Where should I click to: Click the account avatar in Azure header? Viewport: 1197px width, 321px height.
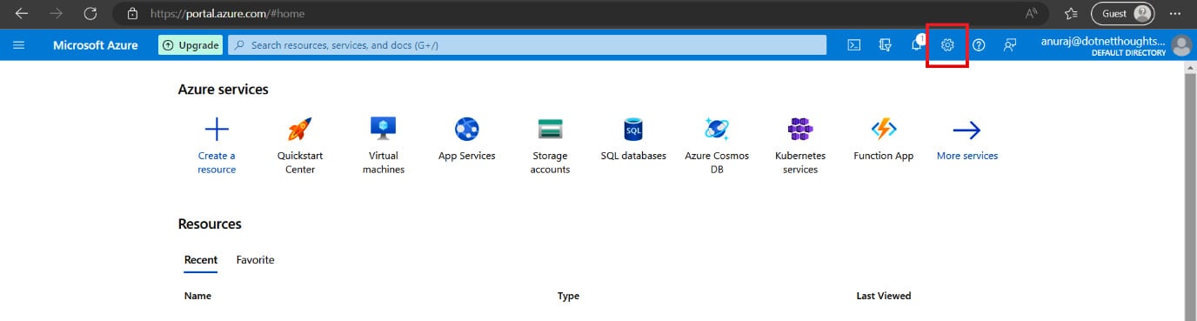tap(1180, 45)
